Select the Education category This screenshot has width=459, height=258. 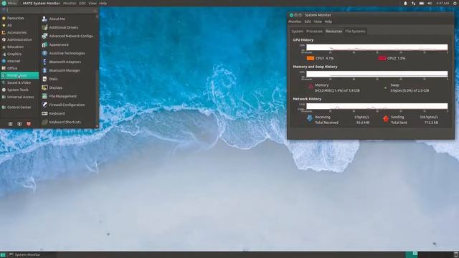tap(19, 47)
